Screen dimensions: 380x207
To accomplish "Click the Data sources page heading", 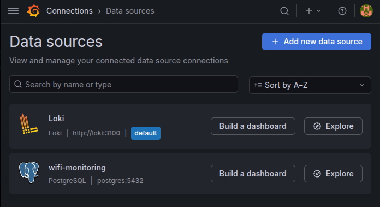I will pos(56,42).
